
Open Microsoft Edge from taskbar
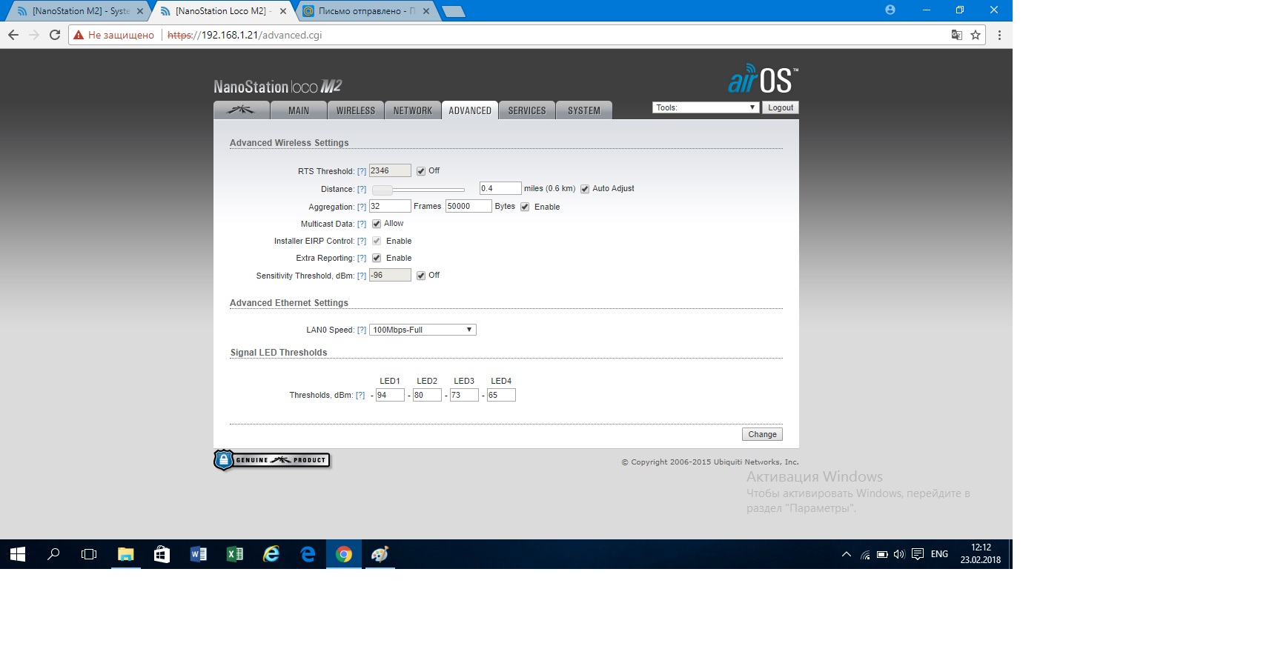tap(308, 554)
